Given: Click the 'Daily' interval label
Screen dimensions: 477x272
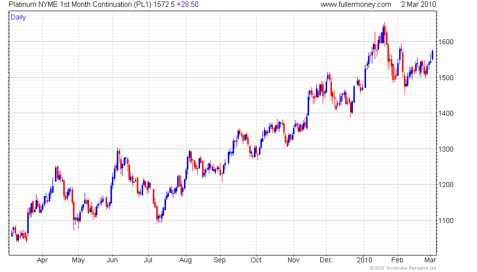Looking at the screenshot, I should pos(18,17).
